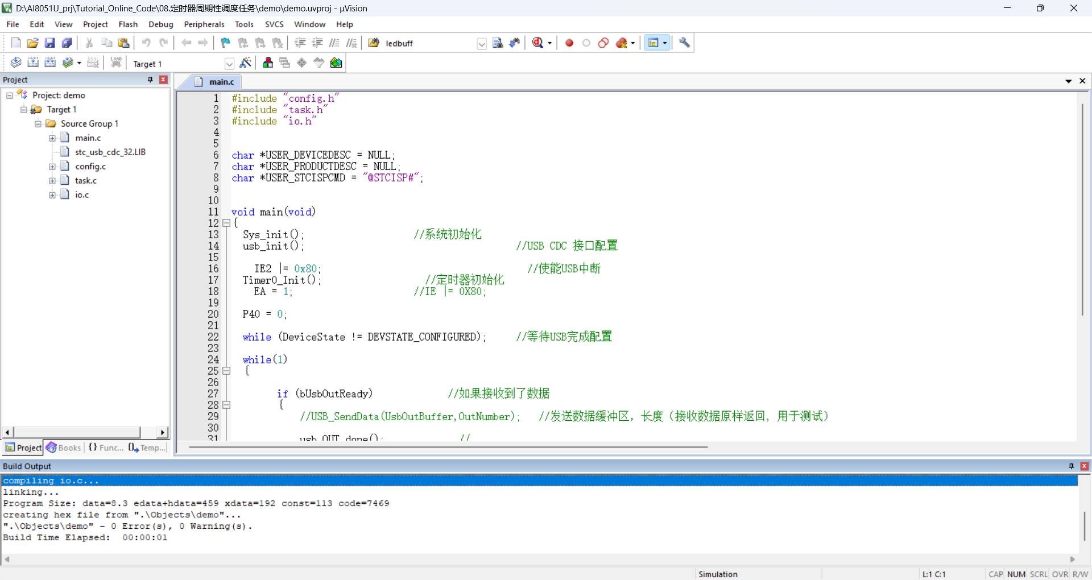Close the main.c editor tab with X
1092x580 pixels.
pyautogui.click(x=1082, y=81)
